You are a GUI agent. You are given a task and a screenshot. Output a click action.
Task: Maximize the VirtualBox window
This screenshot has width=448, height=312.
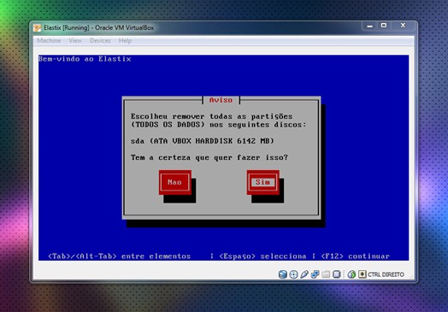384,26
